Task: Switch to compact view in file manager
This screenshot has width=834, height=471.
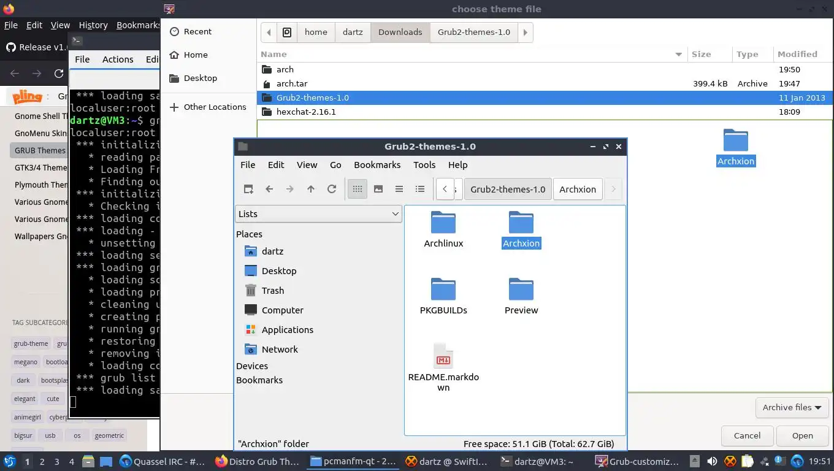Action: (399, 189)
